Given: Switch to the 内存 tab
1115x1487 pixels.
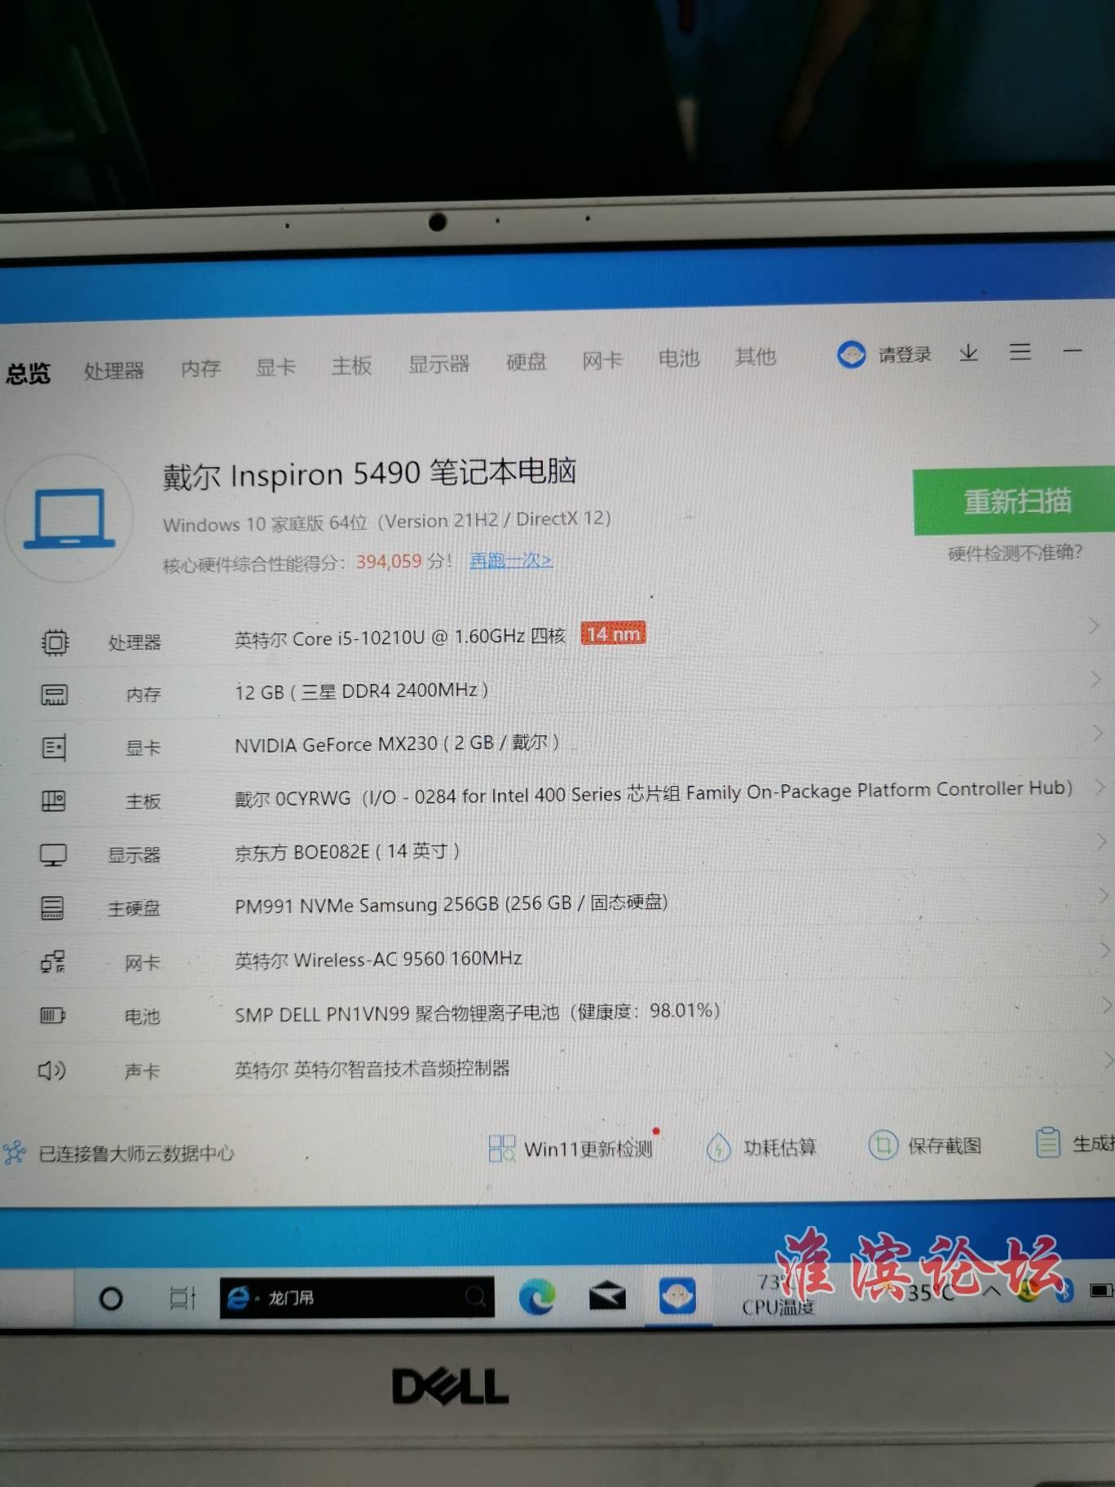Looking at the screenshot, I should 201,368.
